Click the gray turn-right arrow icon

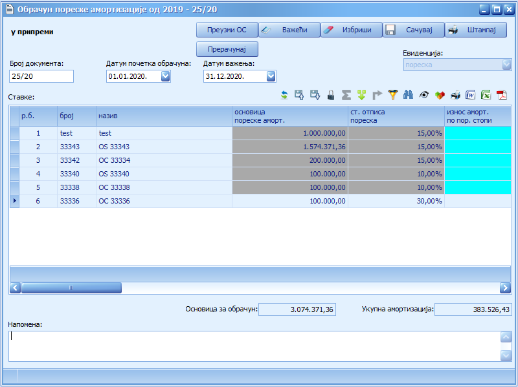coord(377,95)
